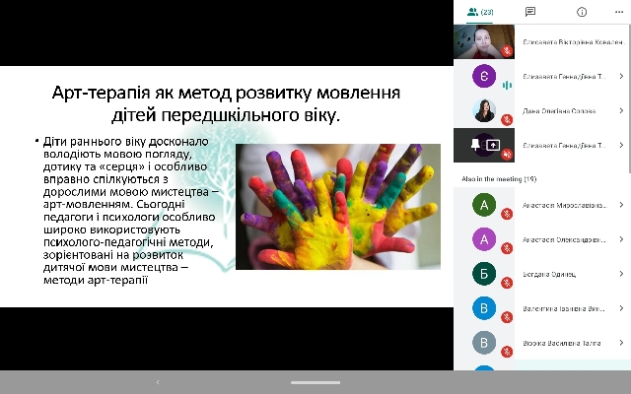Open the three-dot more options menu
Image resolution: width=631 pixels, height=394 pixels.
coord(619,12)
